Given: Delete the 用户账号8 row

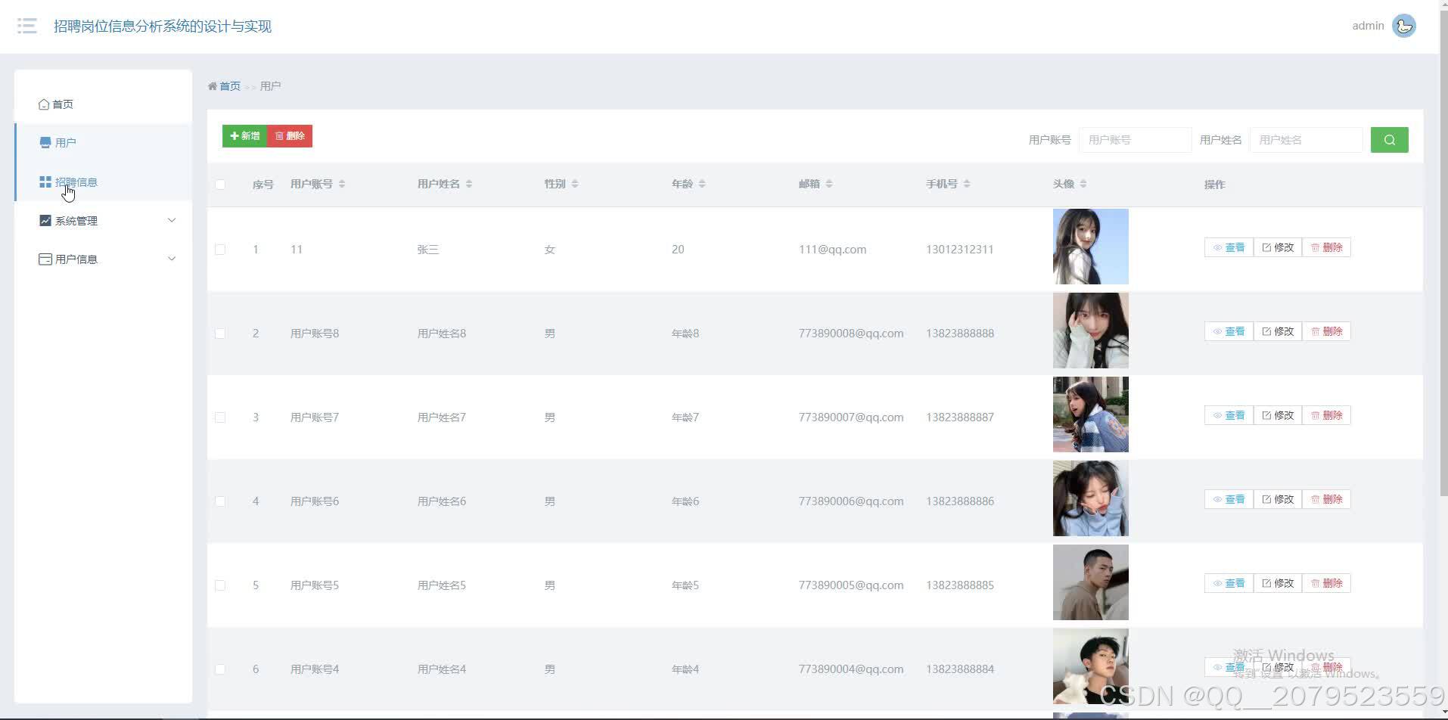Looking at the screenshot, I should (x=1326, y=331).
